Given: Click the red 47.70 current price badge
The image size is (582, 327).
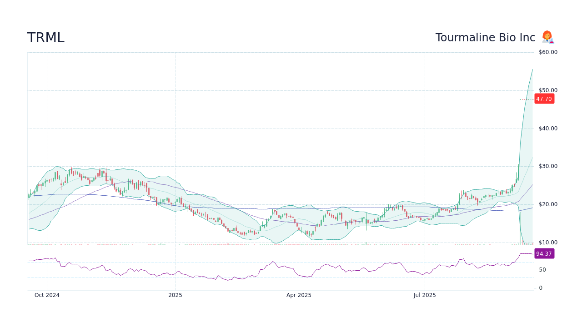Looking at the screenshot, I should [544, 99].
